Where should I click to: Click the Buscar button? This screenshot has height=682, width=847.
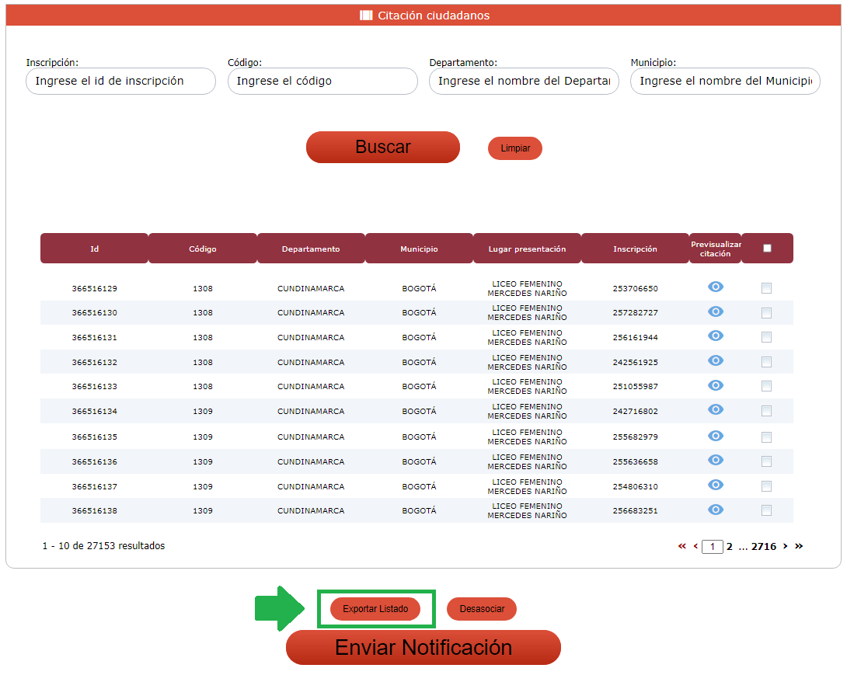pos(383,147)
